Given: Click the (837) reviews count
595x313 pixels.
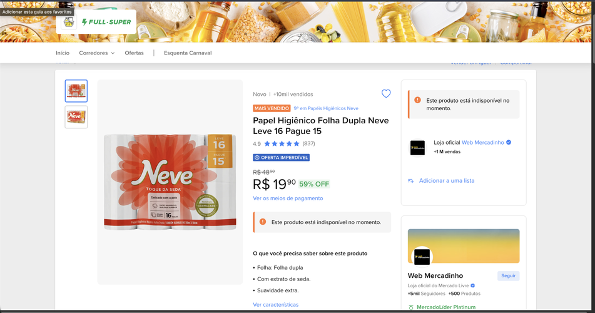Looking at the screenshot, I should click(x=308, y=143).
